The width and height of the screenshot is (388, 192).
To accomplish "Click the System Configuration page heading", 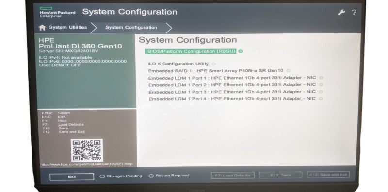I will 188,40.
